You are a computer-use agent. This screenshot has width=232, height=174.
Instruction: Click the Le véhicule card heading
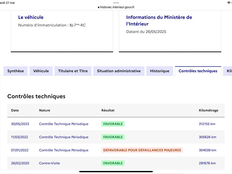click(x=31, y=17)
